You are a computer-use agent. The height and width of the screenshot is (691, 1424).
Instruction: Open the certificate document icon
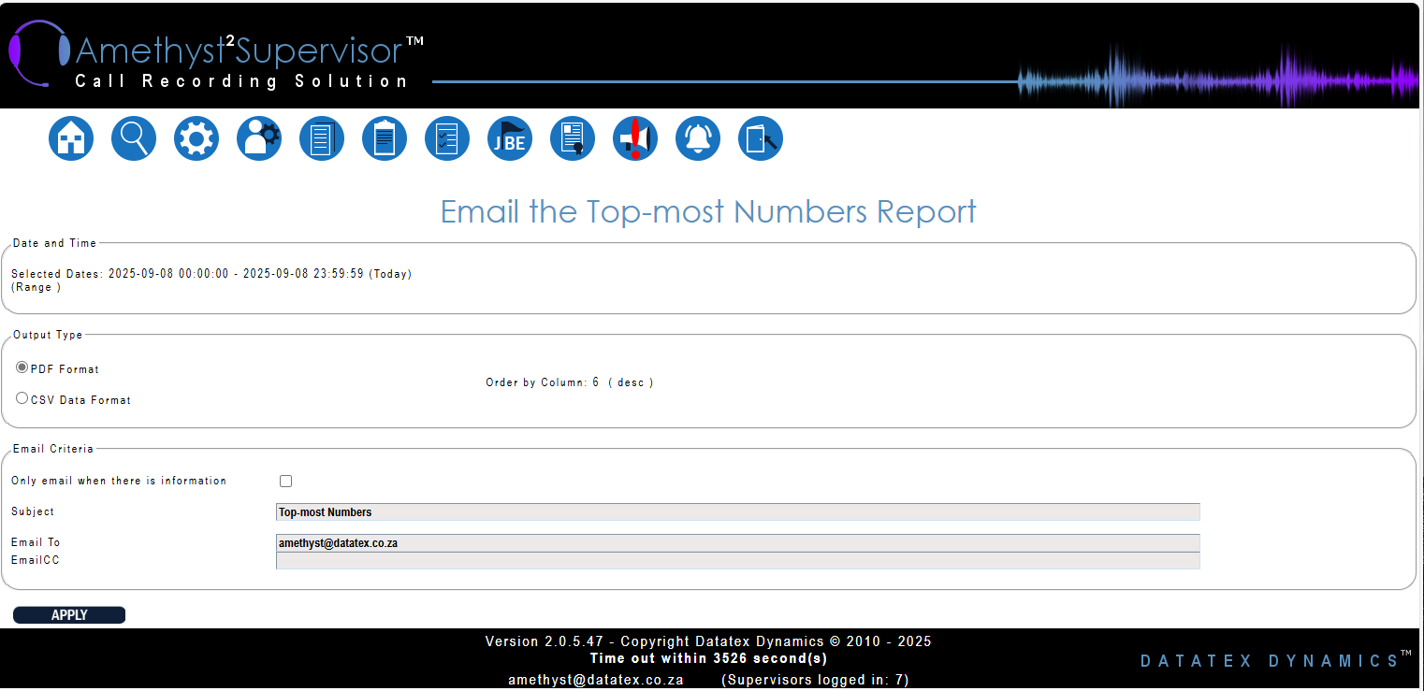tap(573, 138)
